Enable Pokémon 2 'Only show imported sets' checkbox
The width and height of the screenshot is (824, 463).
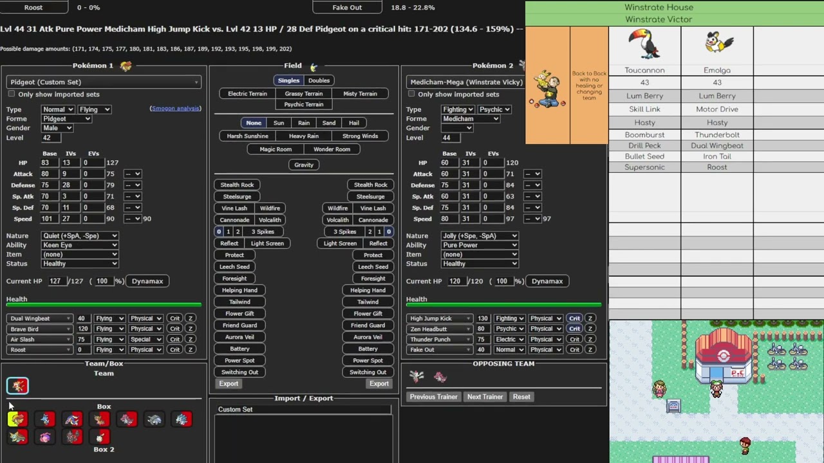[411, 94]
